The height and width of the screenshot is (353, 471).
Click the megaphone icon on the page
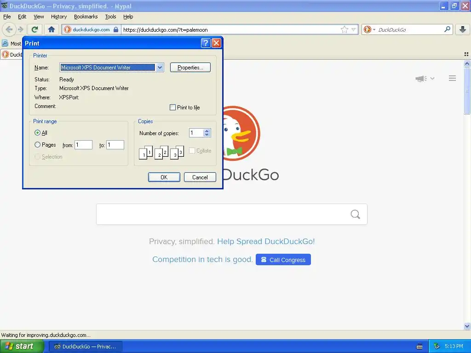[x=421, y=79]
